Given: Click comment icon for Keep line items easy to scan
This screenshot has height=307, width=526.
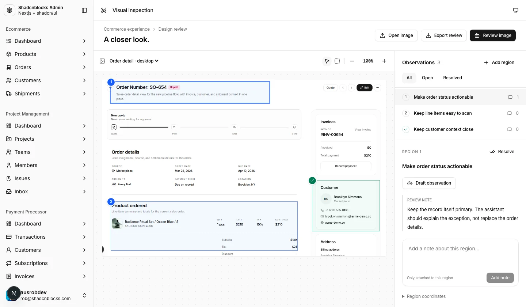Looking at the screenshot, I should tap(510, 113).
